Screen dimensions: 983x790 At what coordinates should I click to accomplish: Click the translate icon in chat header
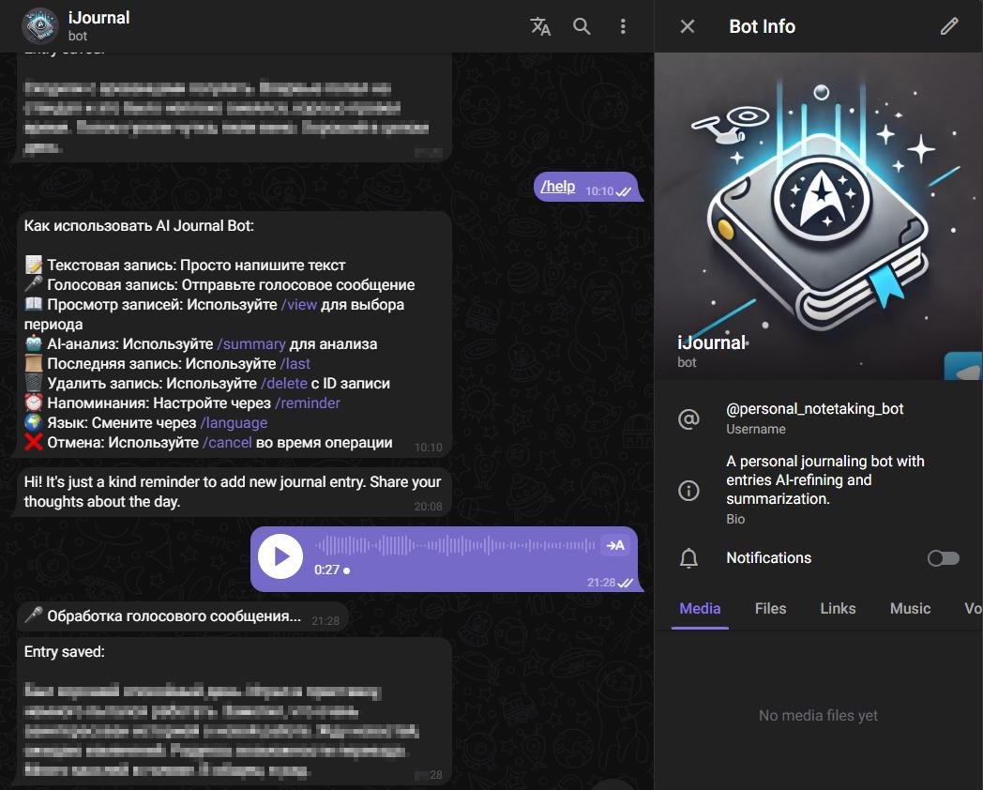tap(540, 26)
